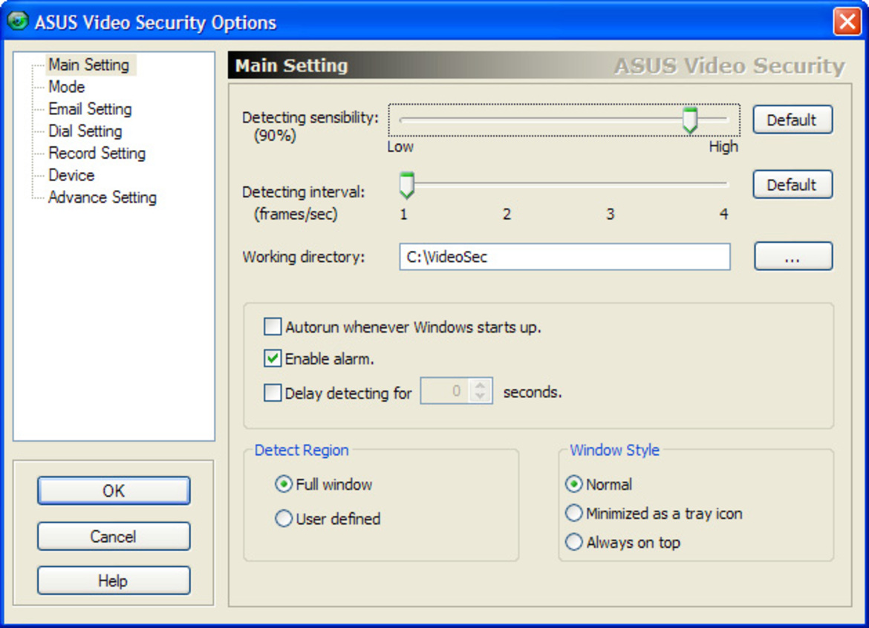Click the Cancel button

114,536
